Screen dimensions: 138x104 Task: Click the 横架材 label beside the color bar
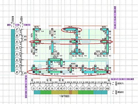click(x=120, y=92)
